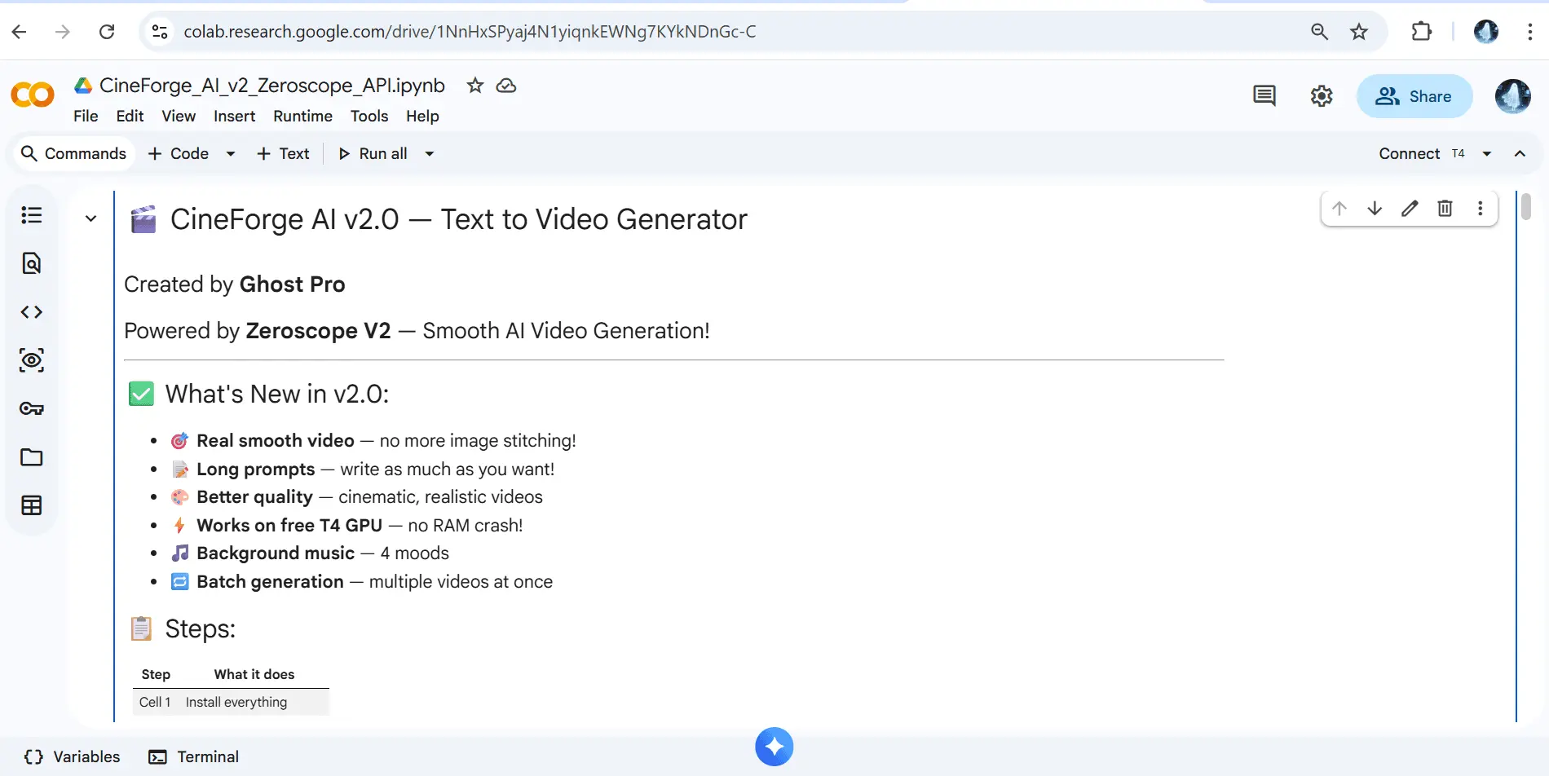Star the notebook
Viewport: 1549px width, 776px height.
pos(475,86)
